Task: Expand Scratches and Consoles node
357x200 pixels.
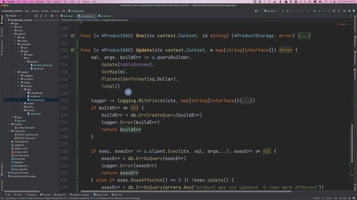Action: tap(6, 176)
